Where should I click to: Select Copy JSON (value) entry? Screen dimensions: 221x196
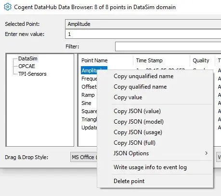[137, 111]
